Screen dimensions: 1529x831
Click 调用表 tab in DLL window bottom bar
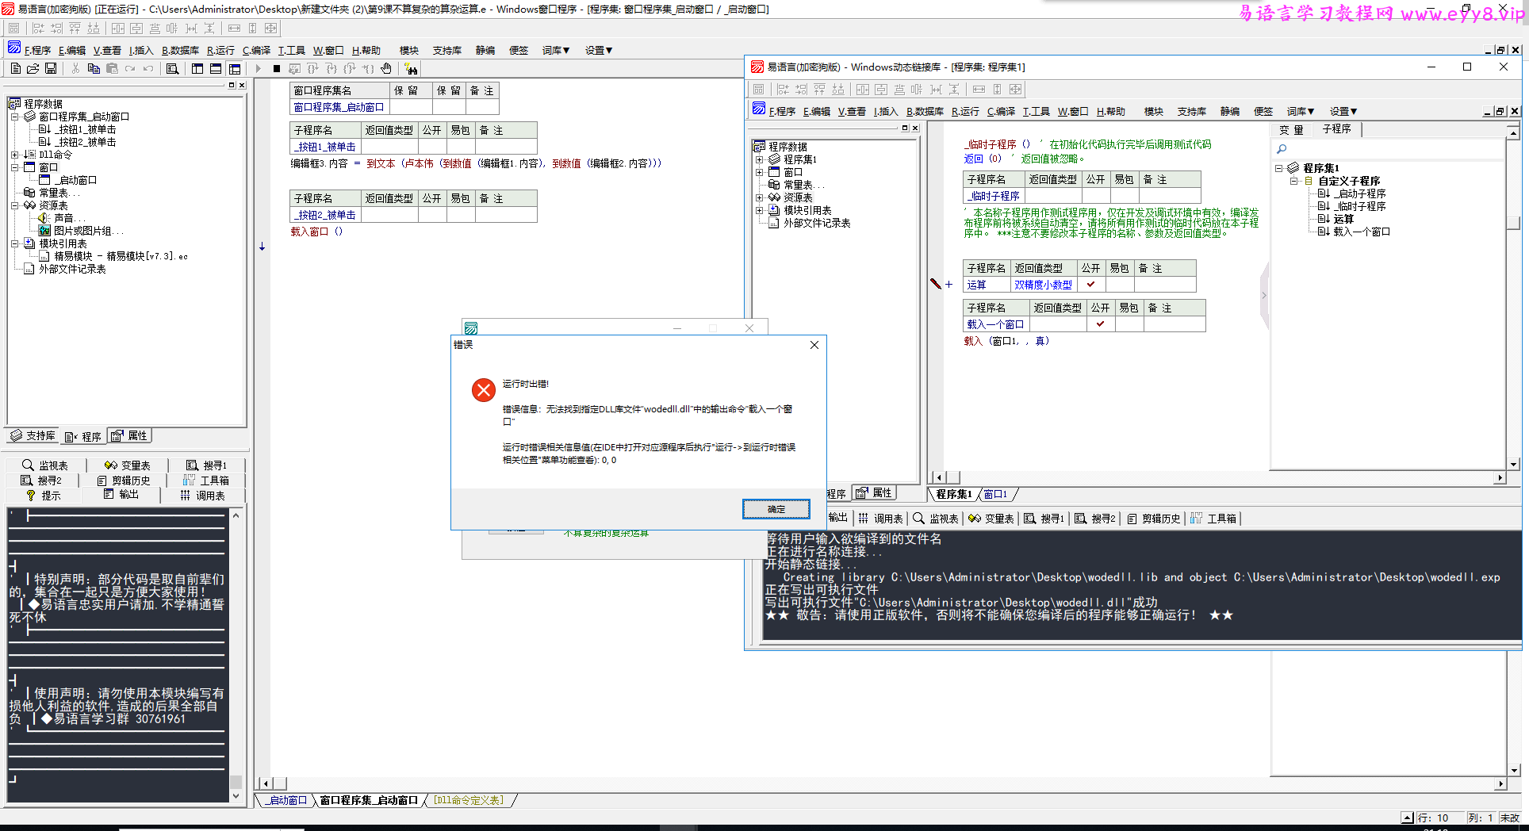tap(880, 519)
